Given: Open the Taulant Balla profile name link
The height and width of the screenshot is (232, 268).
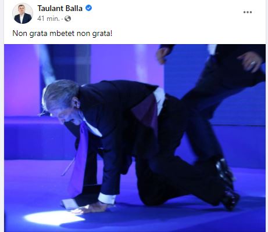Looking at the screenshot, I should point(60,8).
